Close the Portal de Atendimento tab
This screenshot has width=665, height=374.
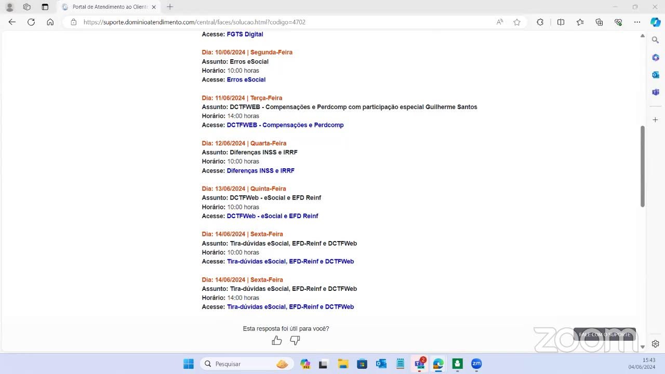tap(154, 7)
